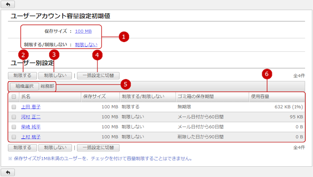Open user 上田 恵子 link
The image size is (313, 177).
click(31, 107)
